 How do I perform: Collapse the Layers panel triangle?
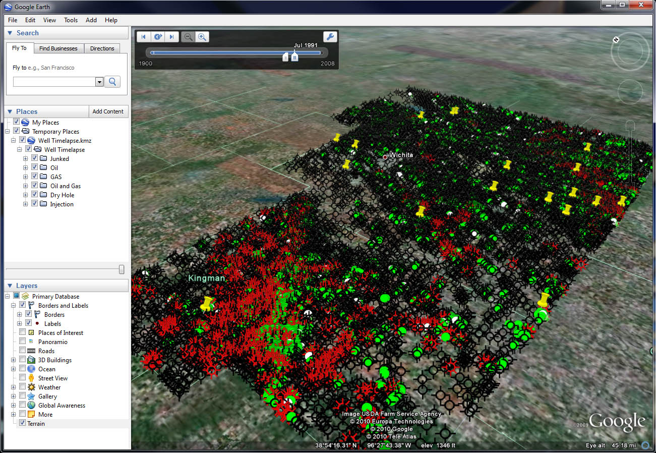pyautogui.click(x=10, y=286)
